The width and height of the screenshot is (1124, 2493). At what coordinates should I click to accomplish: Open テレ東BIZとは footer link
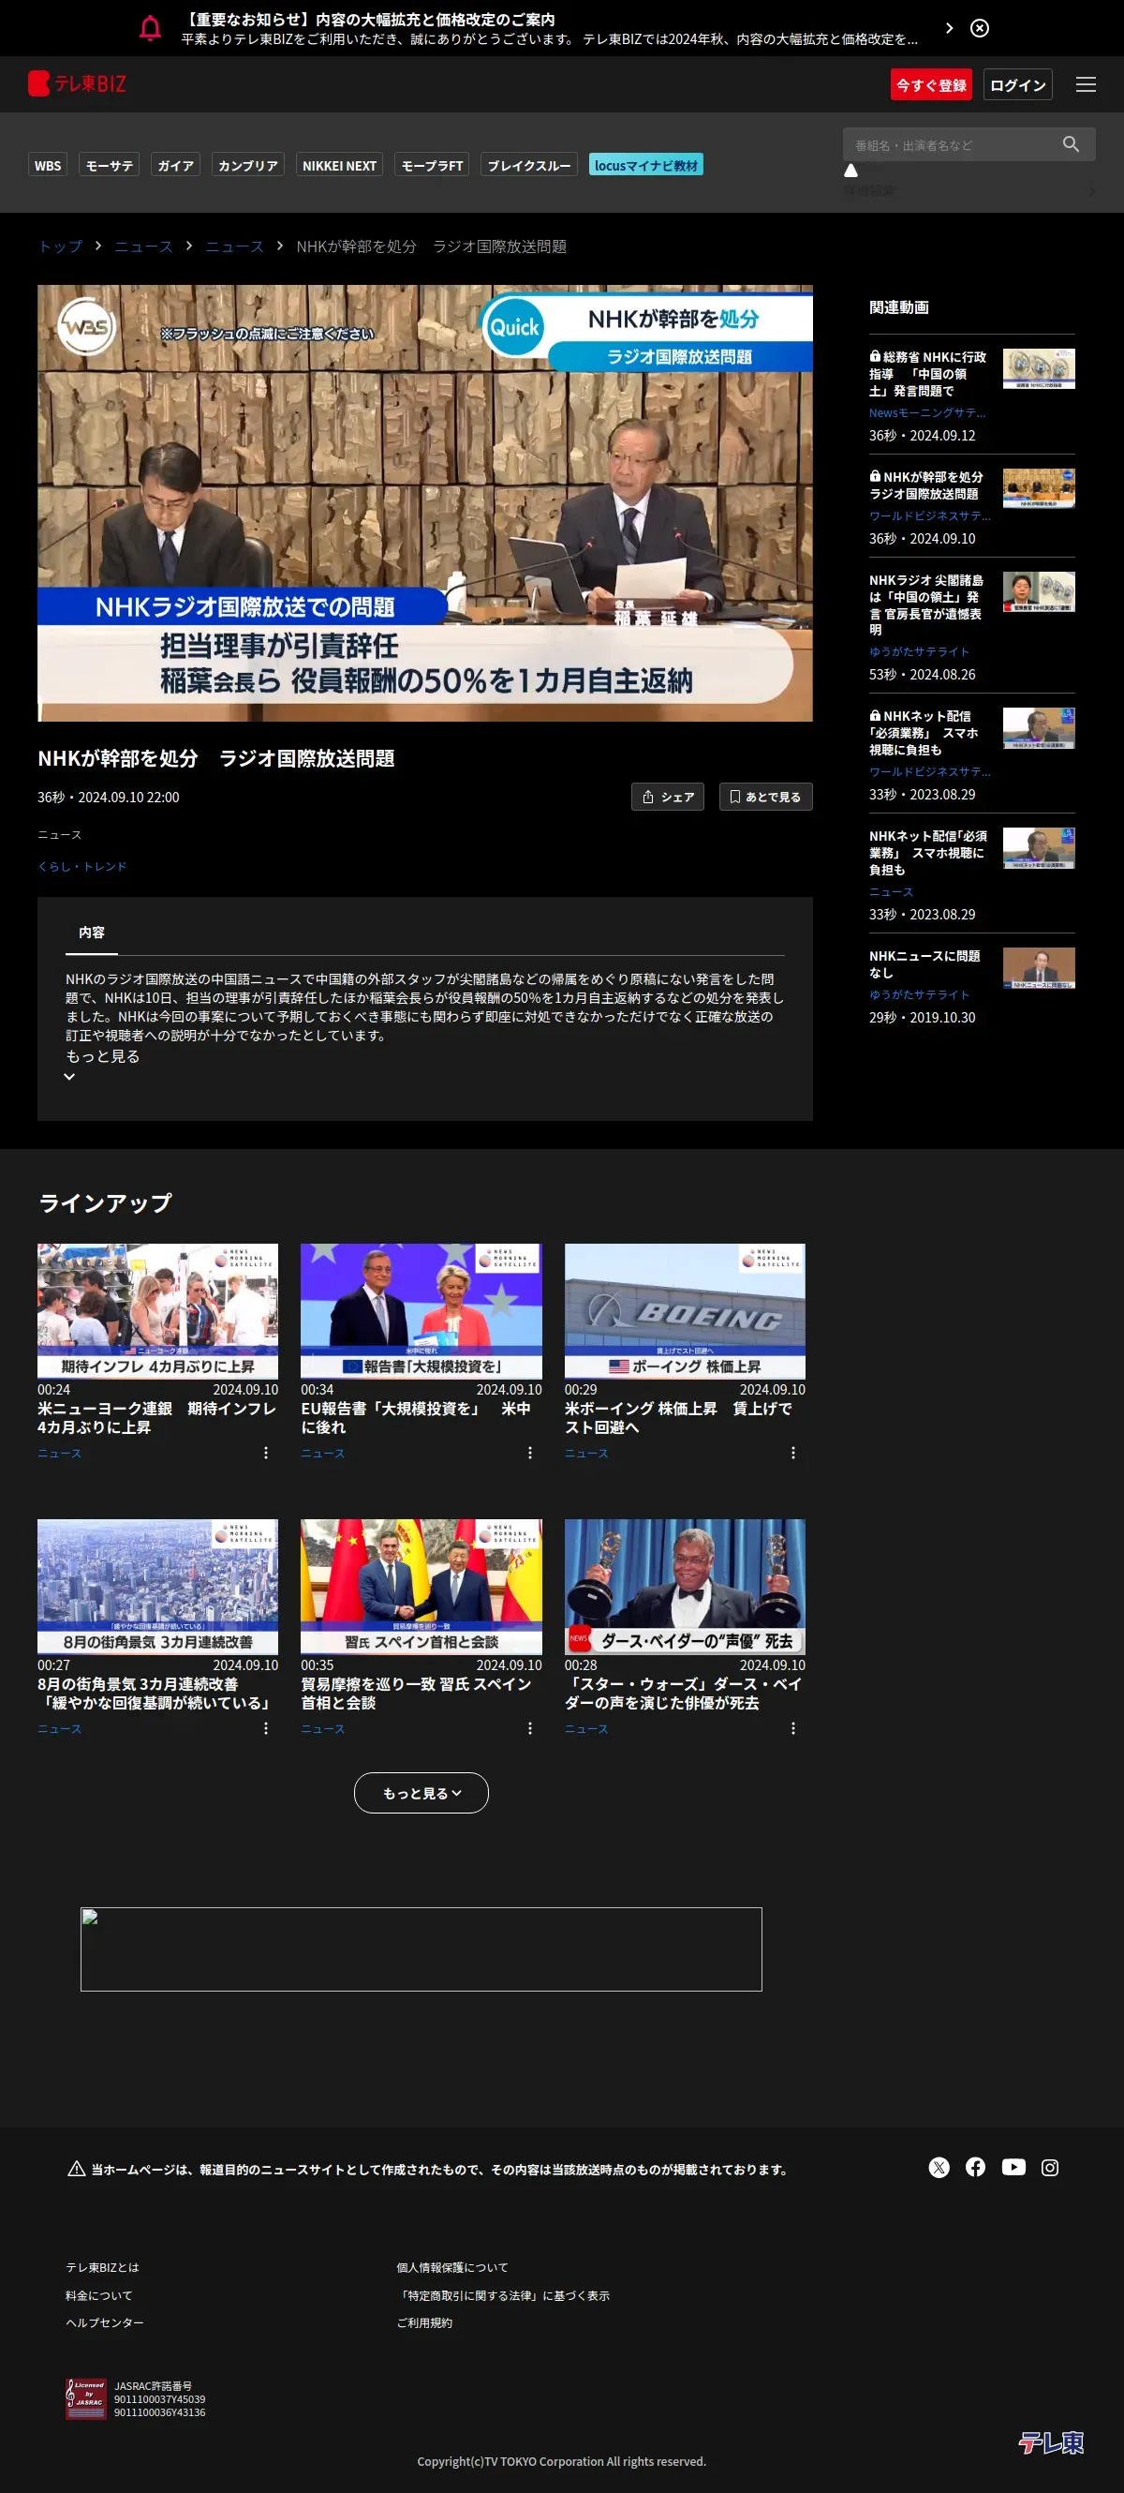(x=102, y=2267)
